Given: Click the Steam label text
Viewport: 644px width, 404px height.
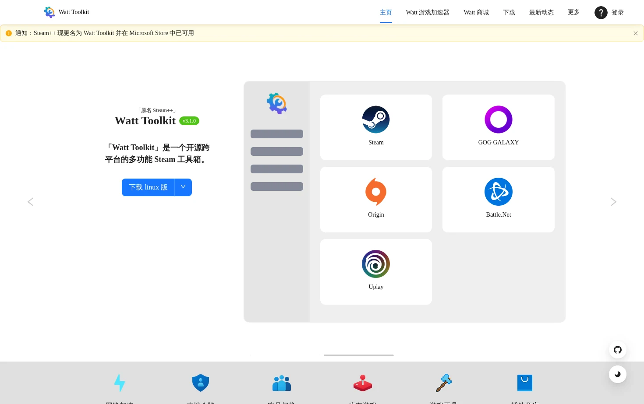Looking at the screenshot, I should tap(376, 143).
